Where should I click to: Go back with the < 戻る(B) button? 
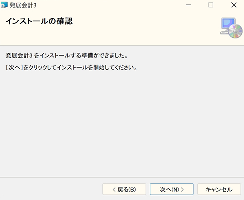pyautogui.click(x=124, y=189)
